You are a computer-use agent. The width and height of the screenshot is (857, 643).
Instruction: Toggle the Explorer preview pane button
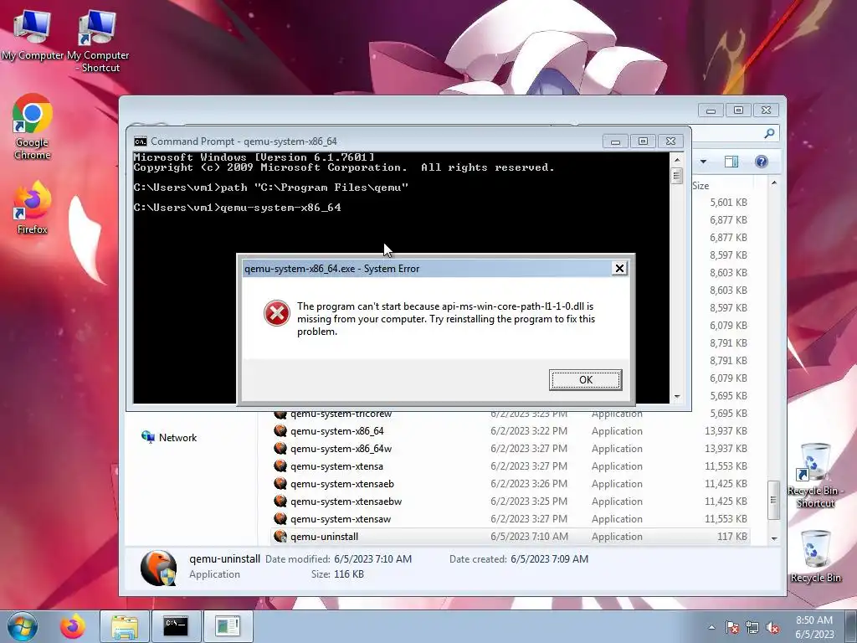[731, 162]
